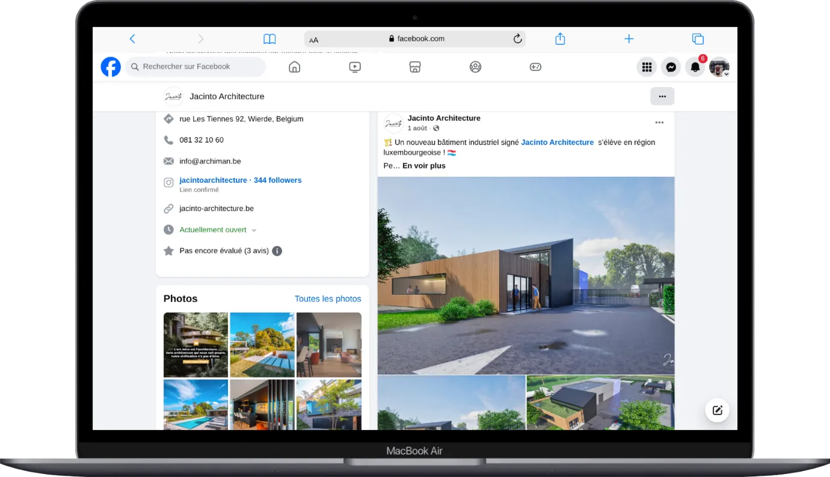
Task: Expand post with En voir plus
Action: pyautogui.click(x=424, y=166)
